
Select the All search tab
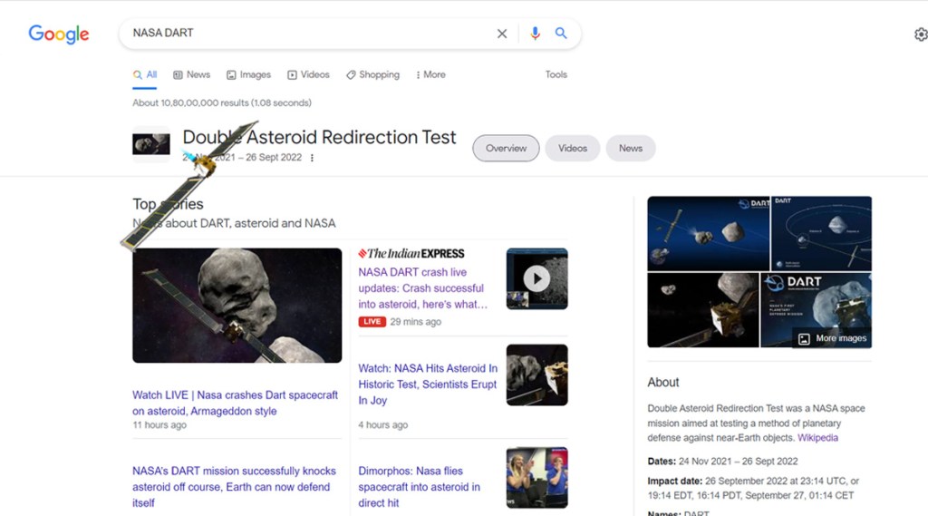(x=145, y=74)
